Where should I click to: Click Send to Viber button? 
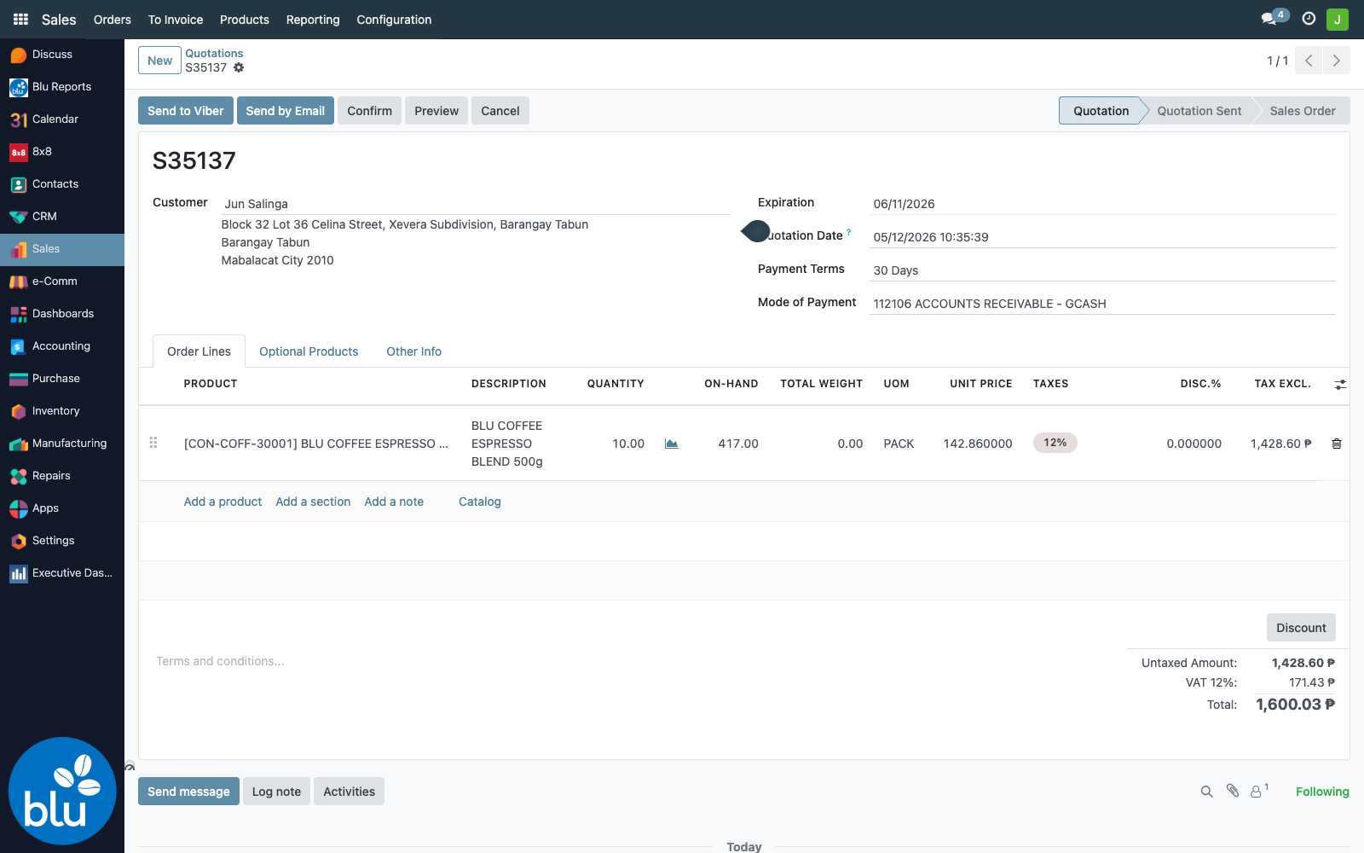pyautogui.click(x=186, y=111)
